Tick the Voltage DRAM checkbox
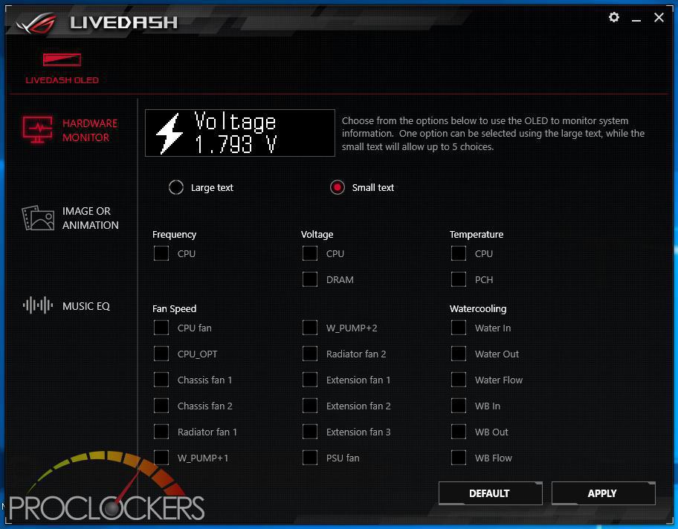The width and height of the screenshot is (678, 529). point(310,279)
